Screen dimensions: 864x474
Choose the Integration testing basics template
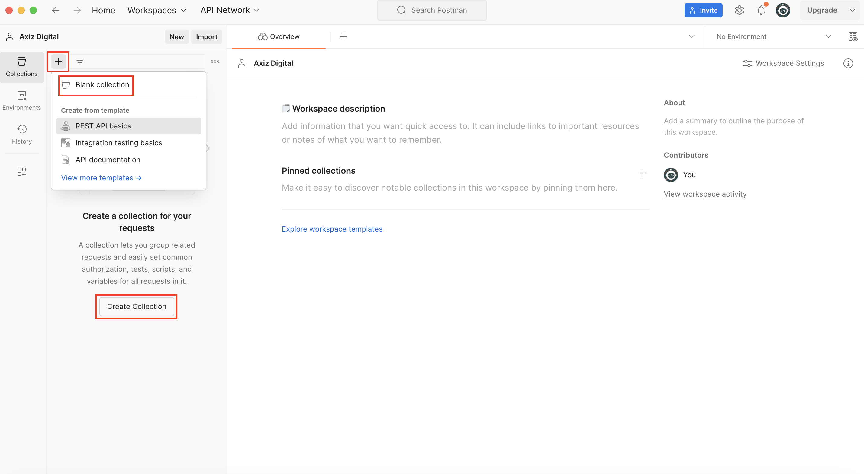129,143
